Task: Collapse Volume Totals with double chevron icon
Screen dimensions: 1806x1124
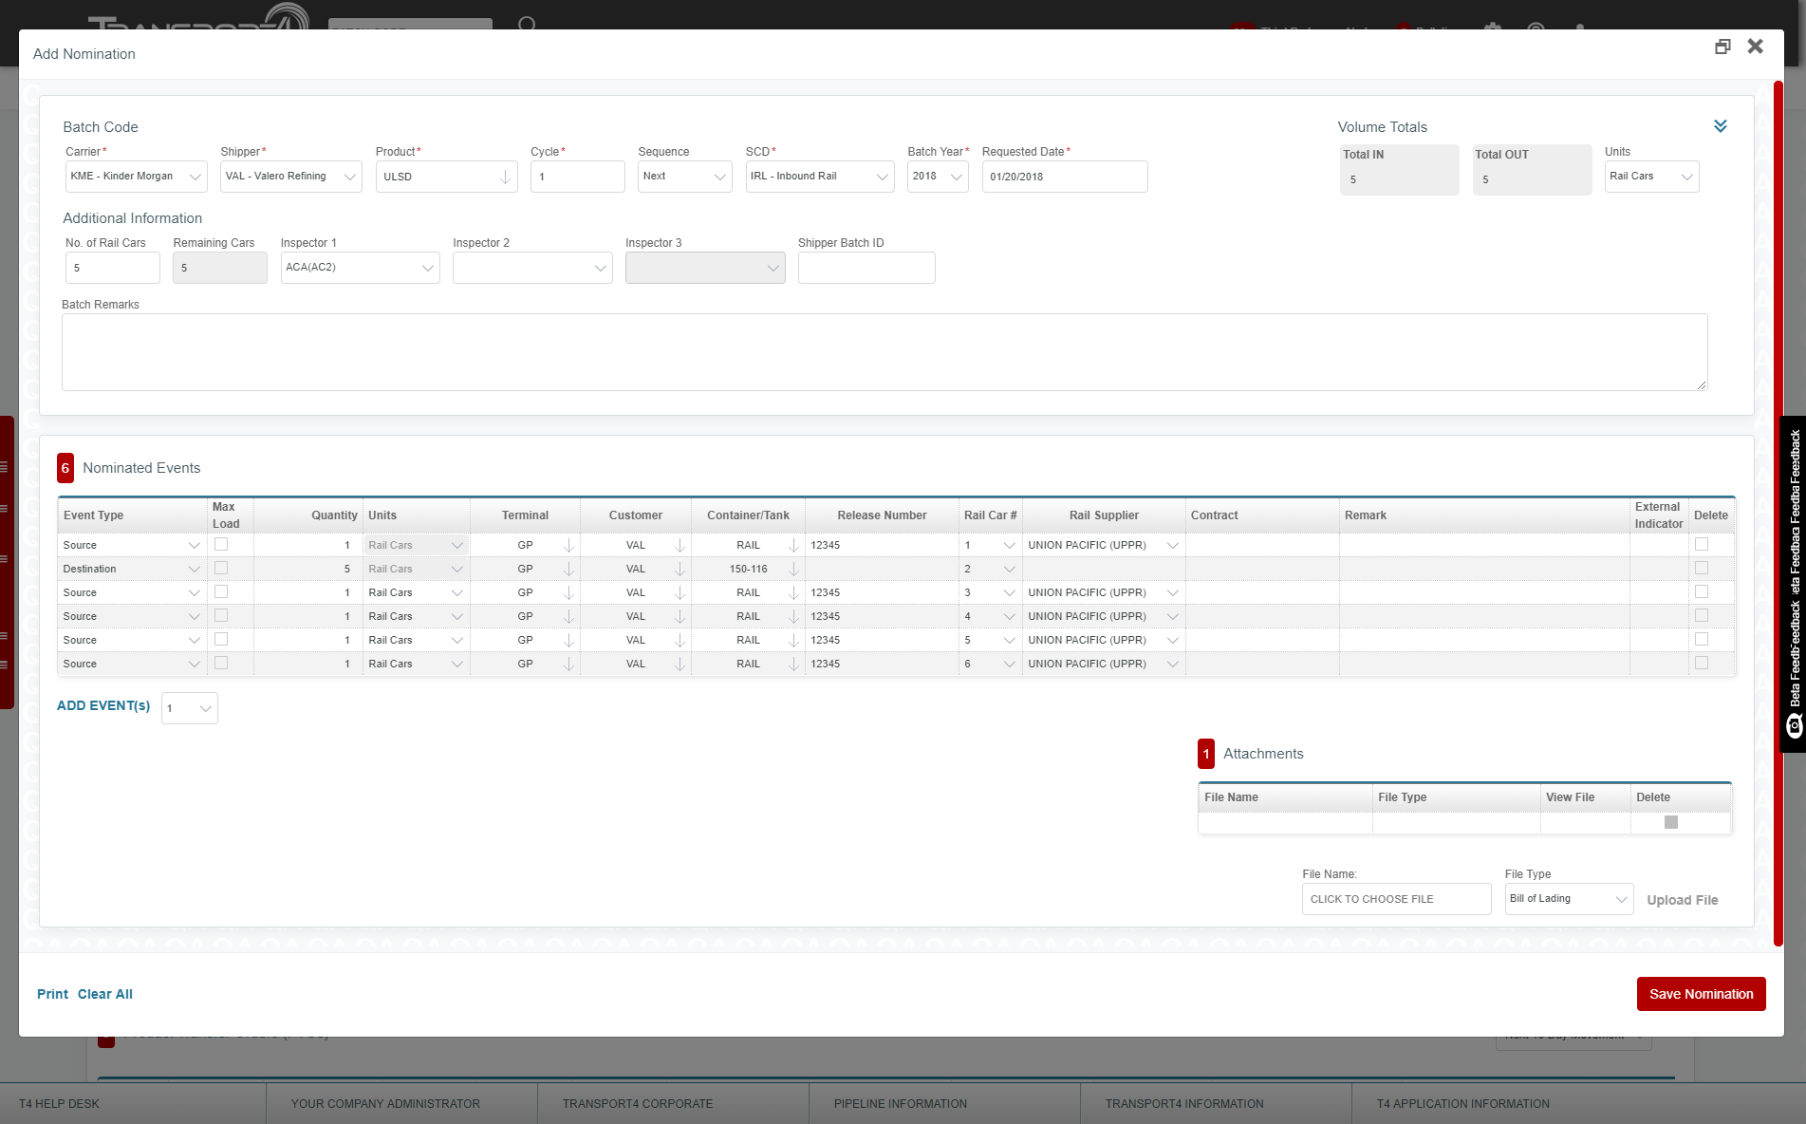Action: pos(1720,126)
